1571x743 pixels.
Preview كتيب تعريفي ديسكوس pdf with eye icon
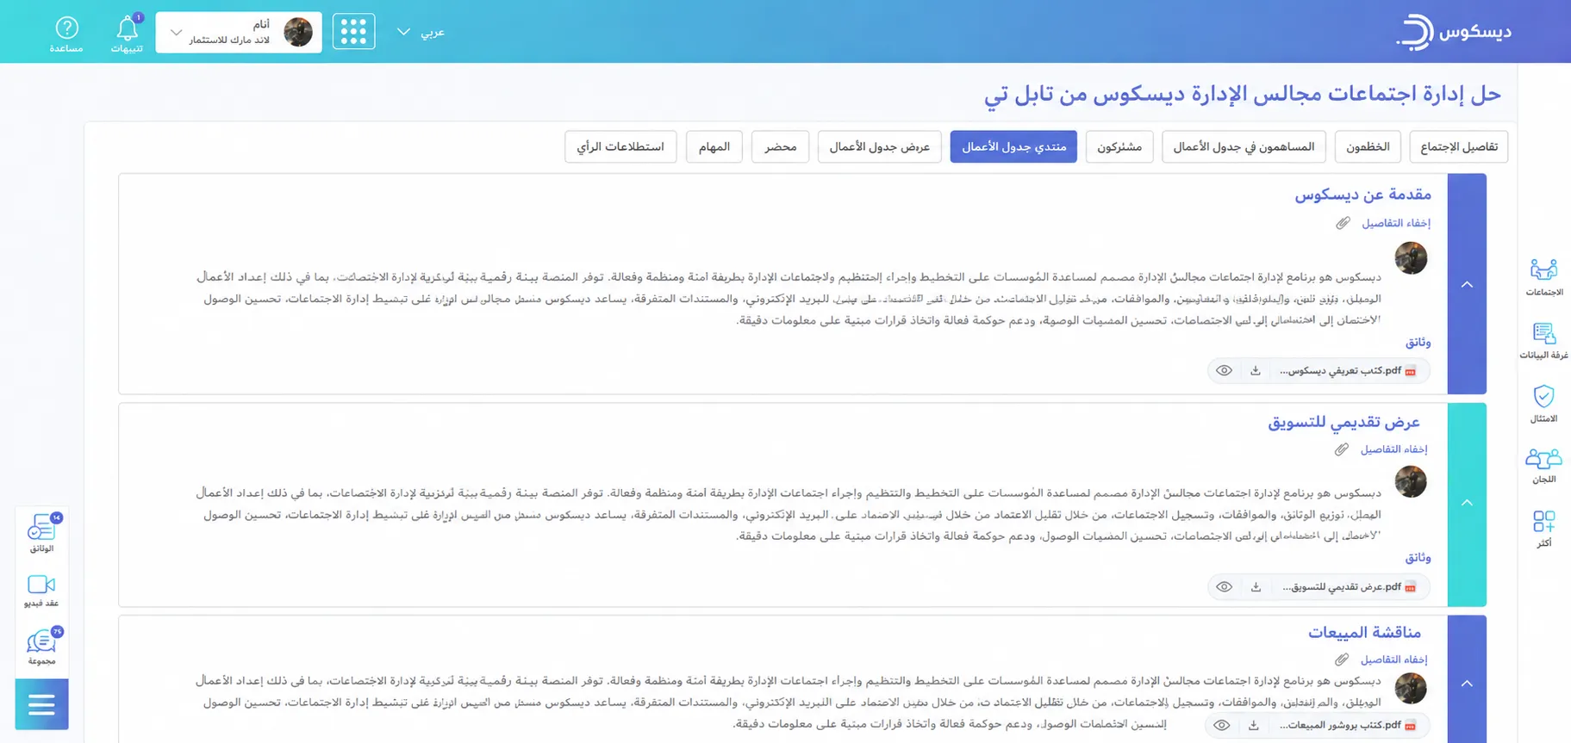[1224, 370]
